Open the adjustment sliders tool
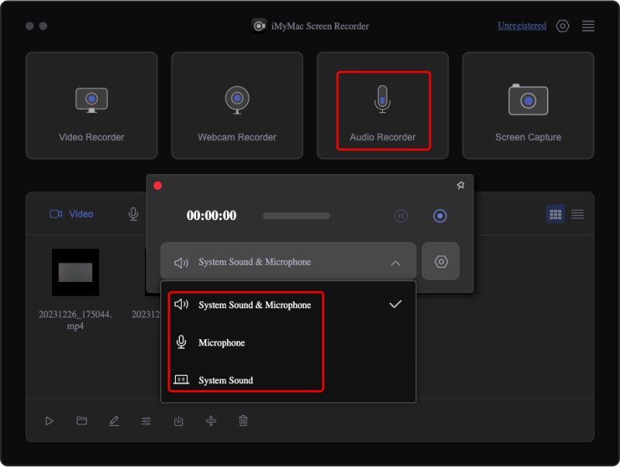The image size is (620, 467). (x=146, y=421)
